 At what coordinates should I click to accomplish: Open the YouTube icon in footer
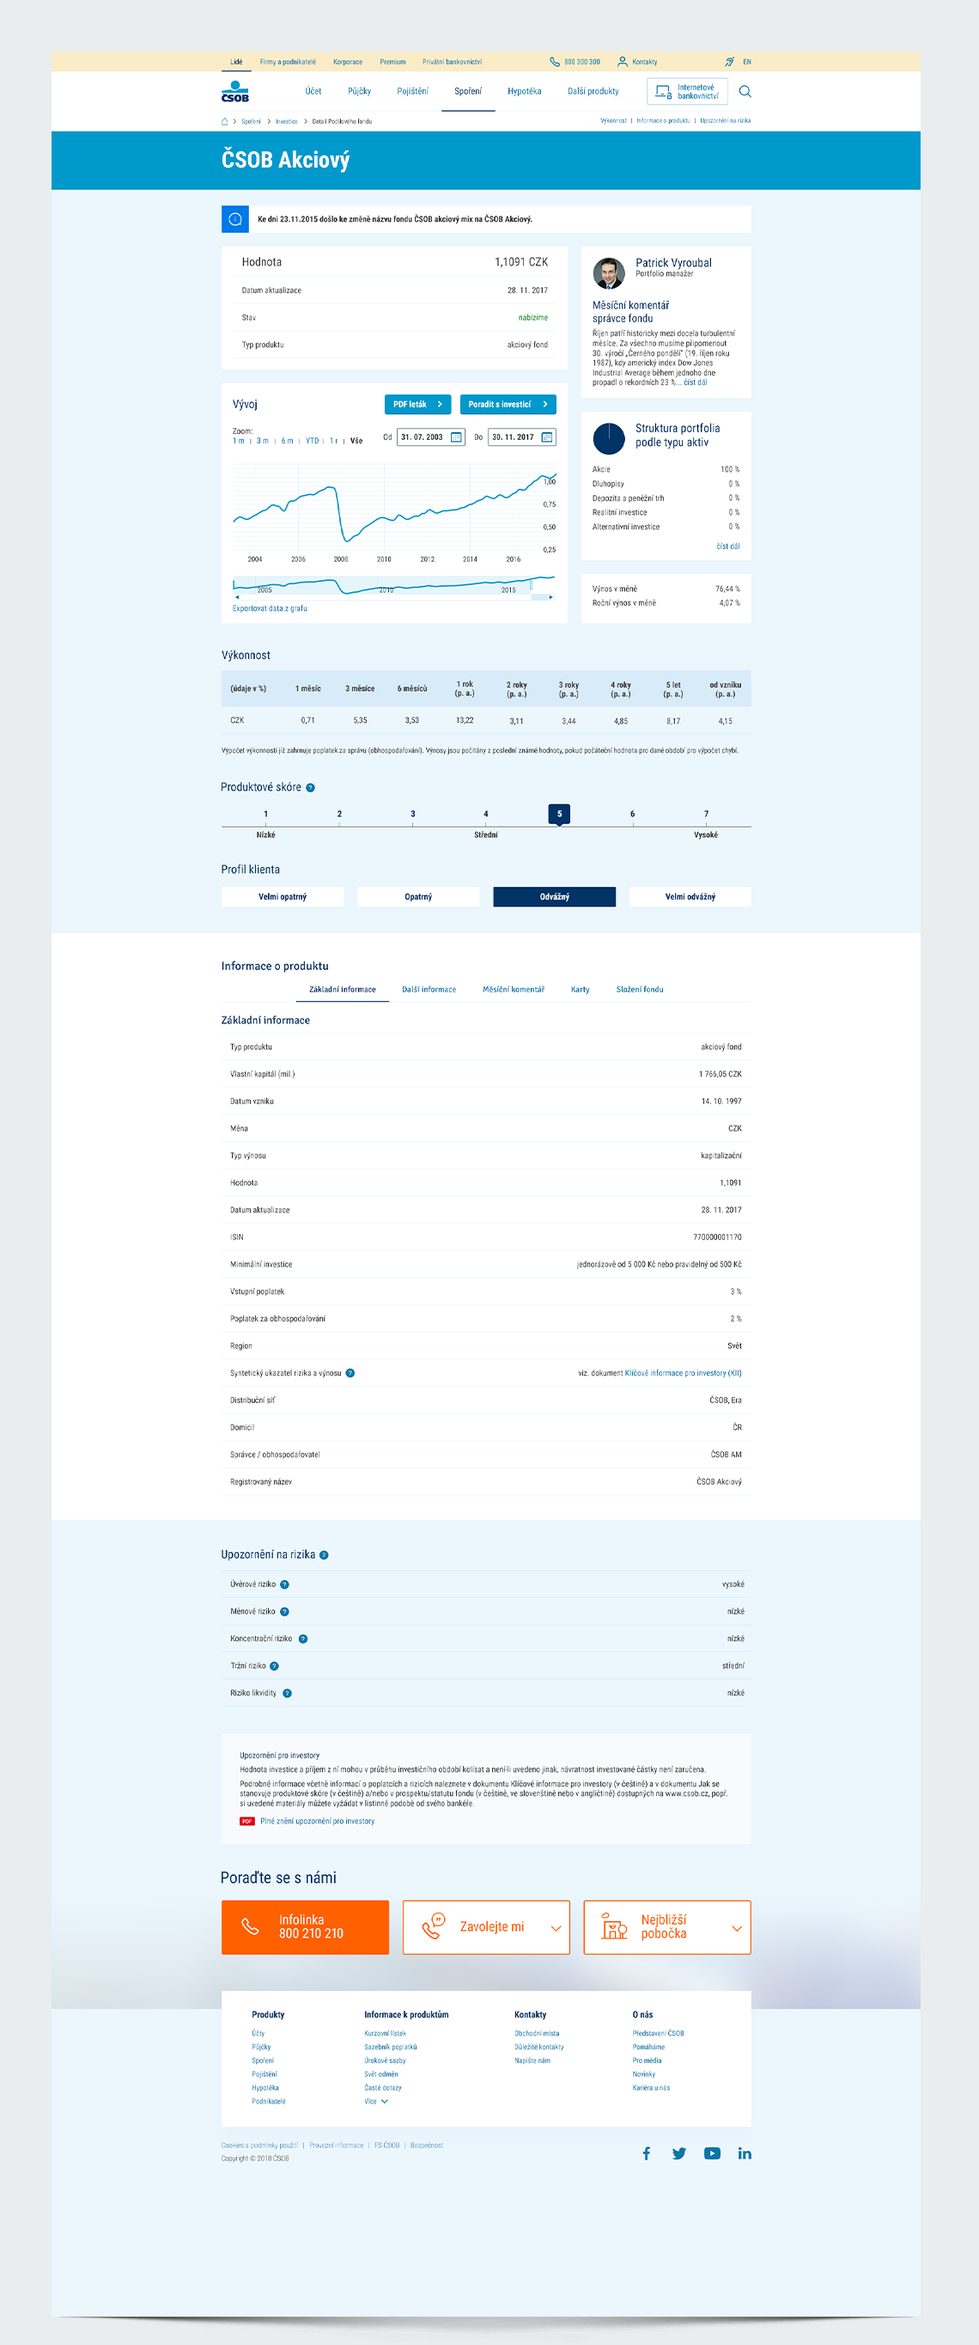713,2153
